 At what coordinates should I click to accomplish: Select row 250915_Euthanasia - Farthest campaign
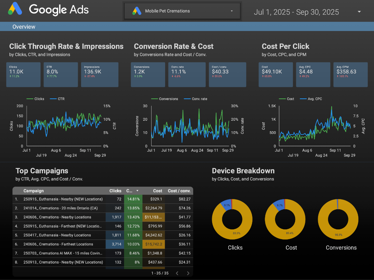(x=103, y=226)
